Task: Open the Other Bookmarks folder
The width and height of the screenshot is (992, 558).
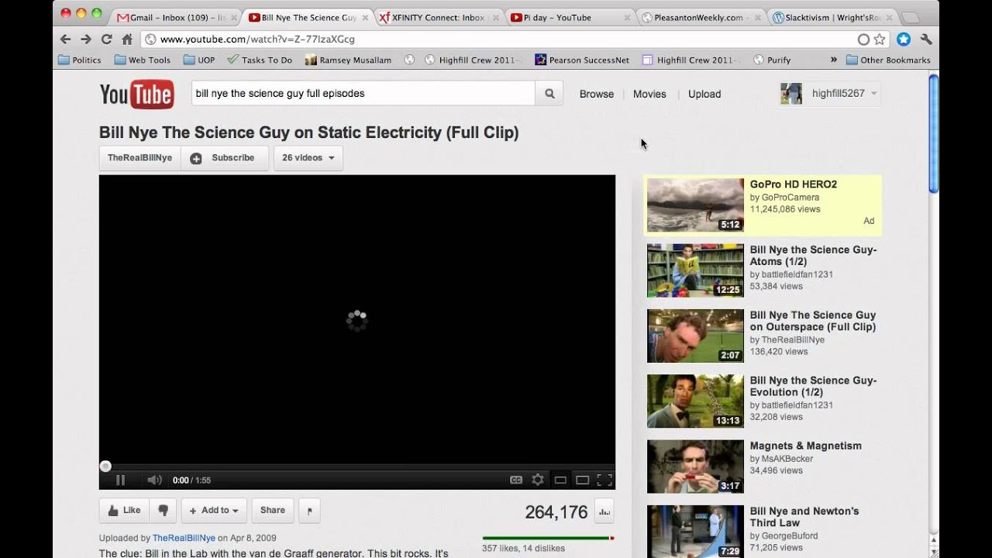Action: 888,60
